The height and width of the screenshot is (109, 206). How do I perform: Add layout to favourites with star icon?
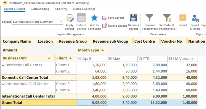94,18
